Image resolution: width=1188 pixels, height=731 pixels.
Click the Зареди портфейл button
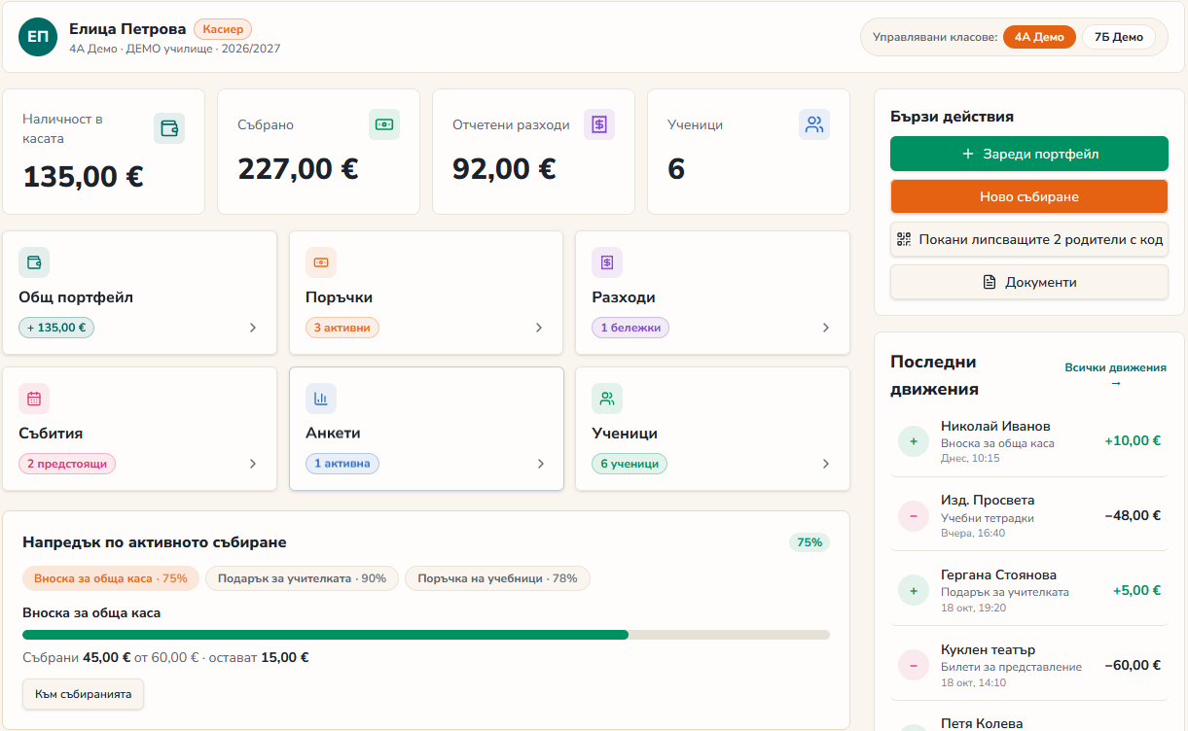tap(1029, 154)
